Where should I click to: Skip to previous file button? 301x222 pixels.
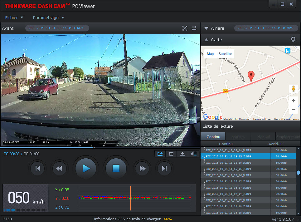[x=37, y=169]
